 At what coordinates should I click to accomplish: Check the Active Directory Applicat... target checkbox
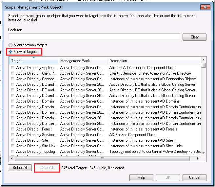pos(12,67)
